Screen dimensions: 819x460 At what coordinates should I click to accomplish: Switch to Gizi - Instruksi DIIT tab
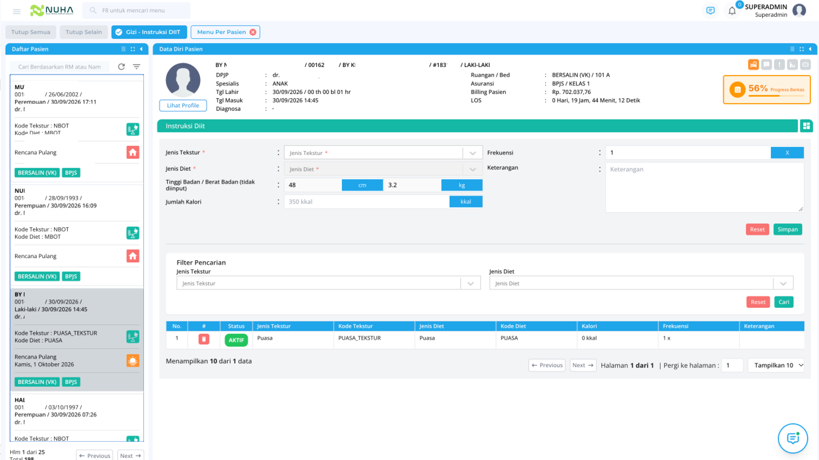[147, 32]
